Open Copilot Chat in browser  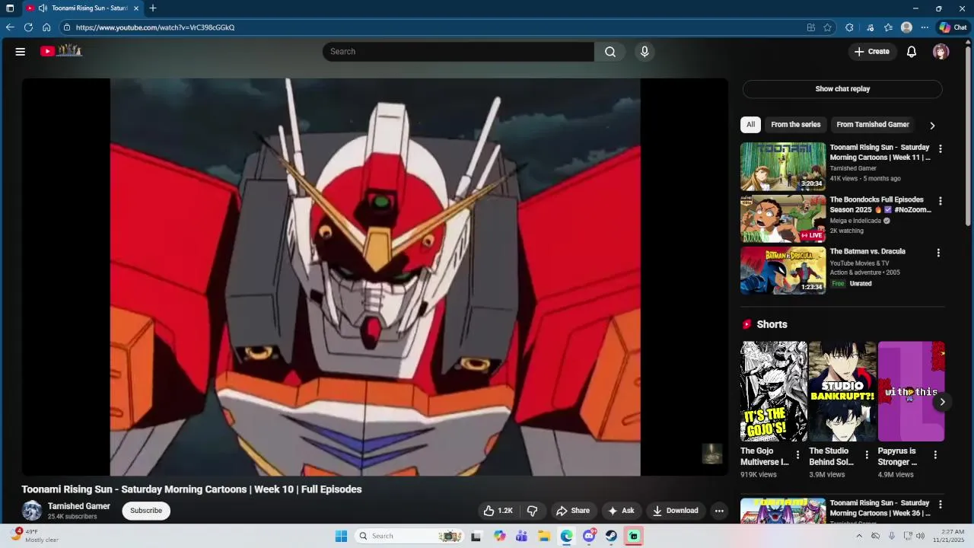click(x=953, y=27)
